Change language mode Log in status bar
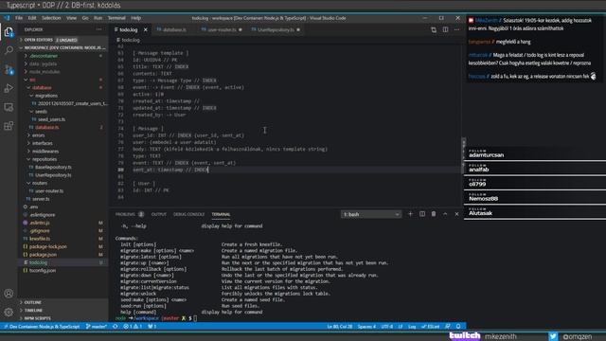The image size is (606, 341). click(x=412, y=327)
